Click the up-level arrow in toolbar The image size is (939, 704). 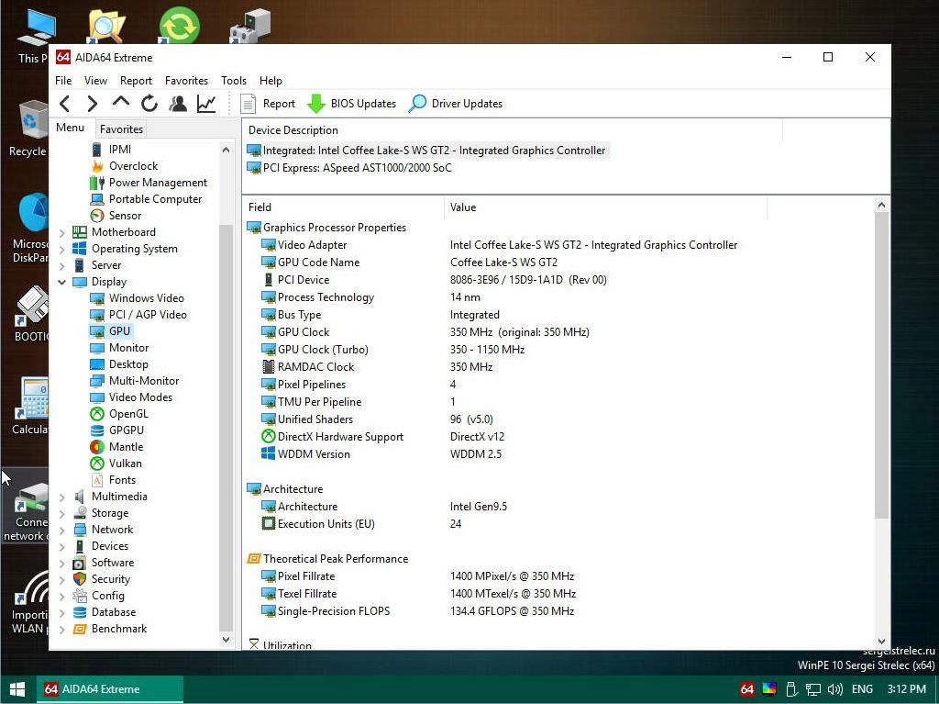click(121, 103)
